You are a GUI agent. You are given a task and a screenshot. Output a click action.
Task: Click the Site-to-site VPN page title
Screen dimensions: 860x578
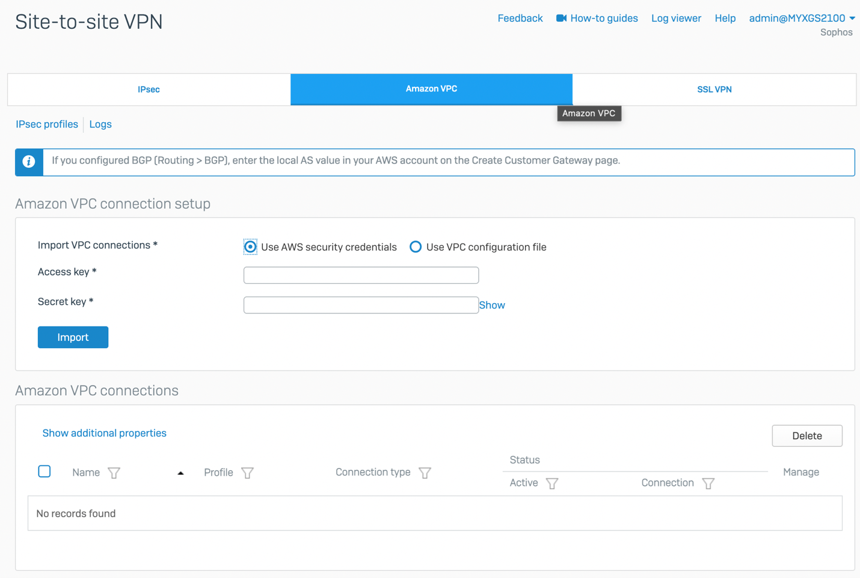(89, 22)
